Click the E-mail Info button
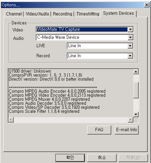Image resolution: width=151 pixels, height=163 pixels. tap(127, 130)
